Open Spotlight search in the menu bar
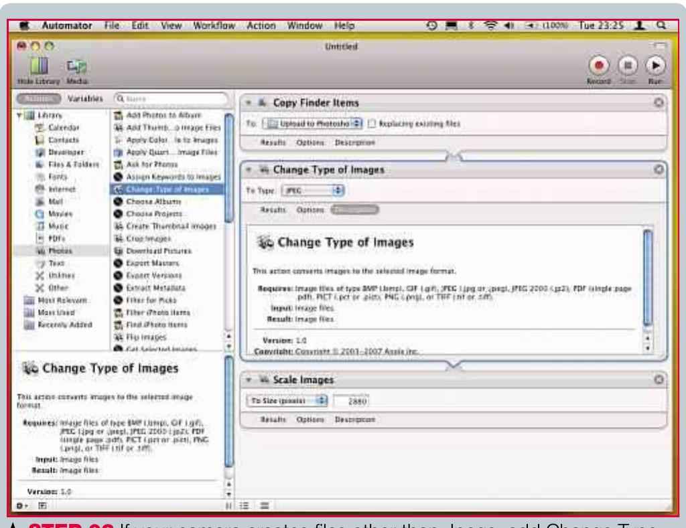 tap(661, 25)
